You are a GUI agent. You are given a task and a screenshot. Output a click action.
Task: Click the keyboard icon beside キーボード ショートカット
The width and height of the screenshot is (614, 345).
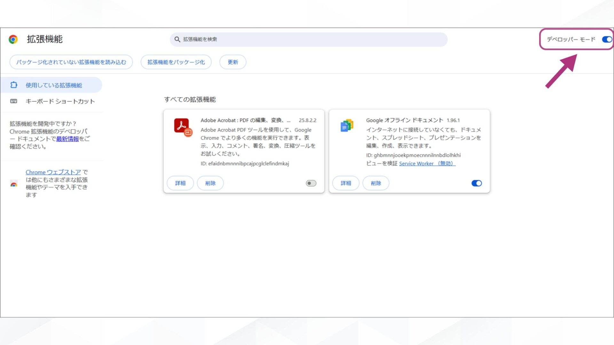click(14, 101)
